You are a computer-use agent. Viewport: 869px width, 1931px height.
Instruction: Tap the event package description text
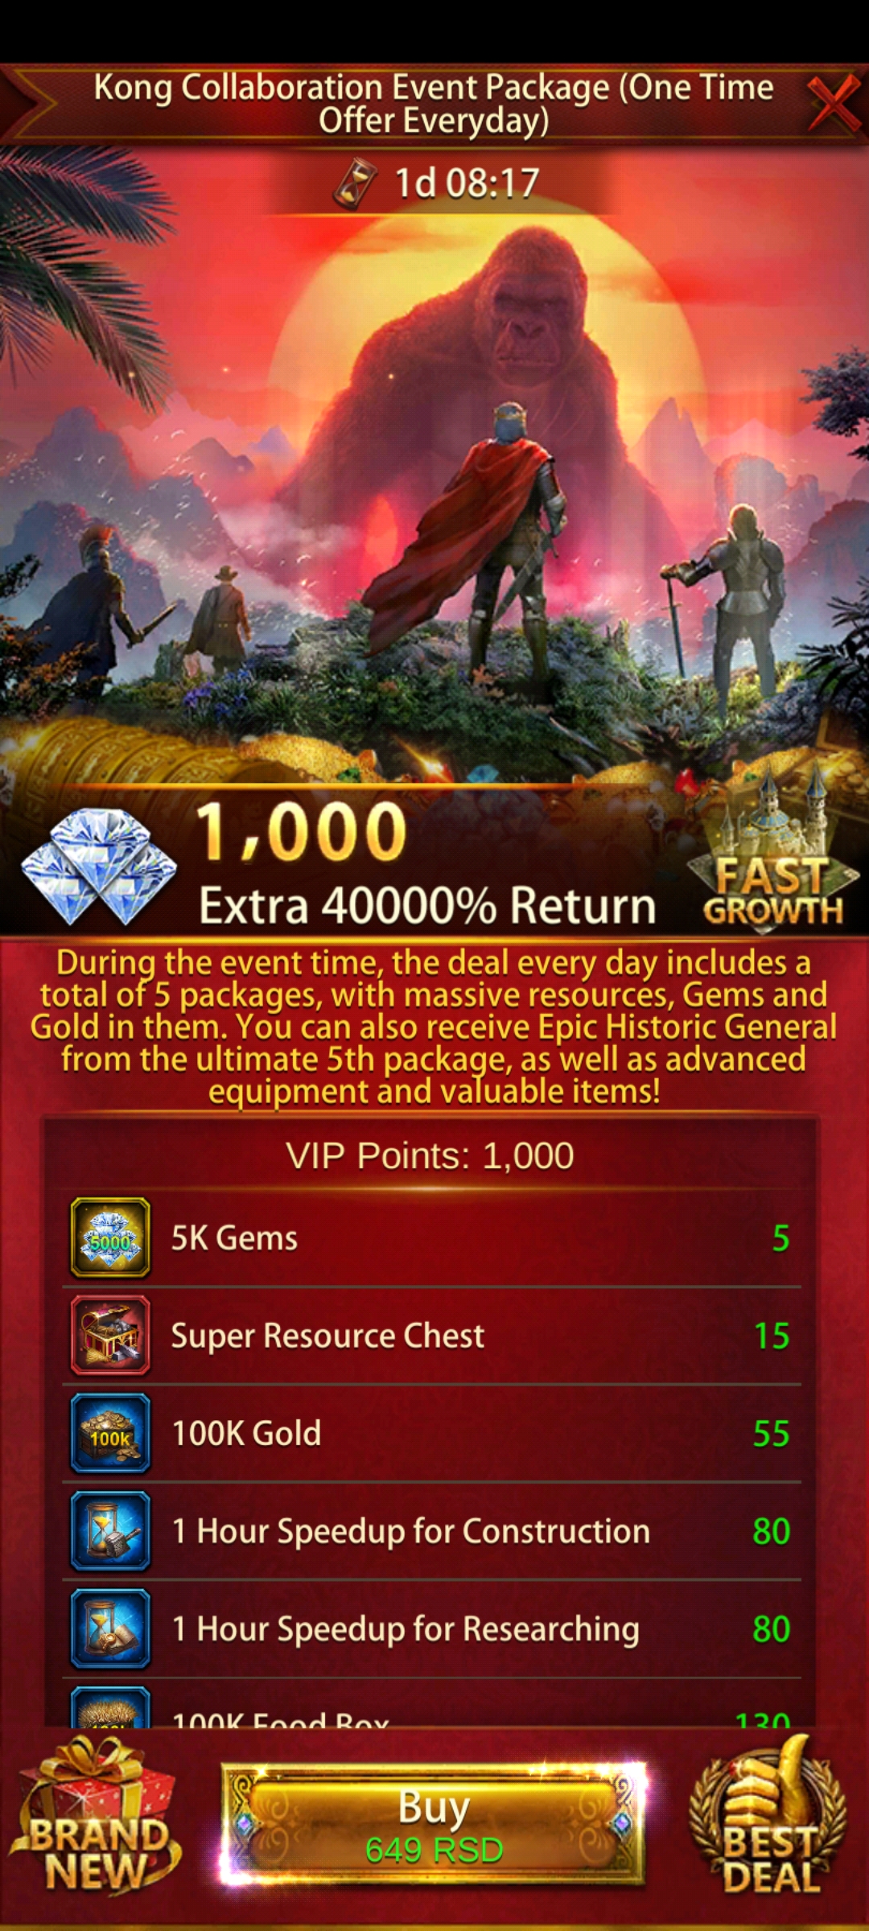point(434,1027)
